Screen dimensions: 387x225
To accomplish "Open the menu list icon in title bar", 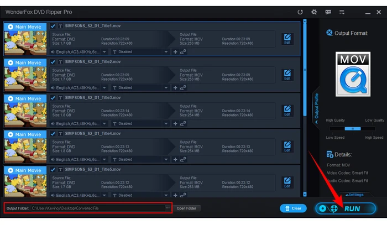I will coord(342,12).
